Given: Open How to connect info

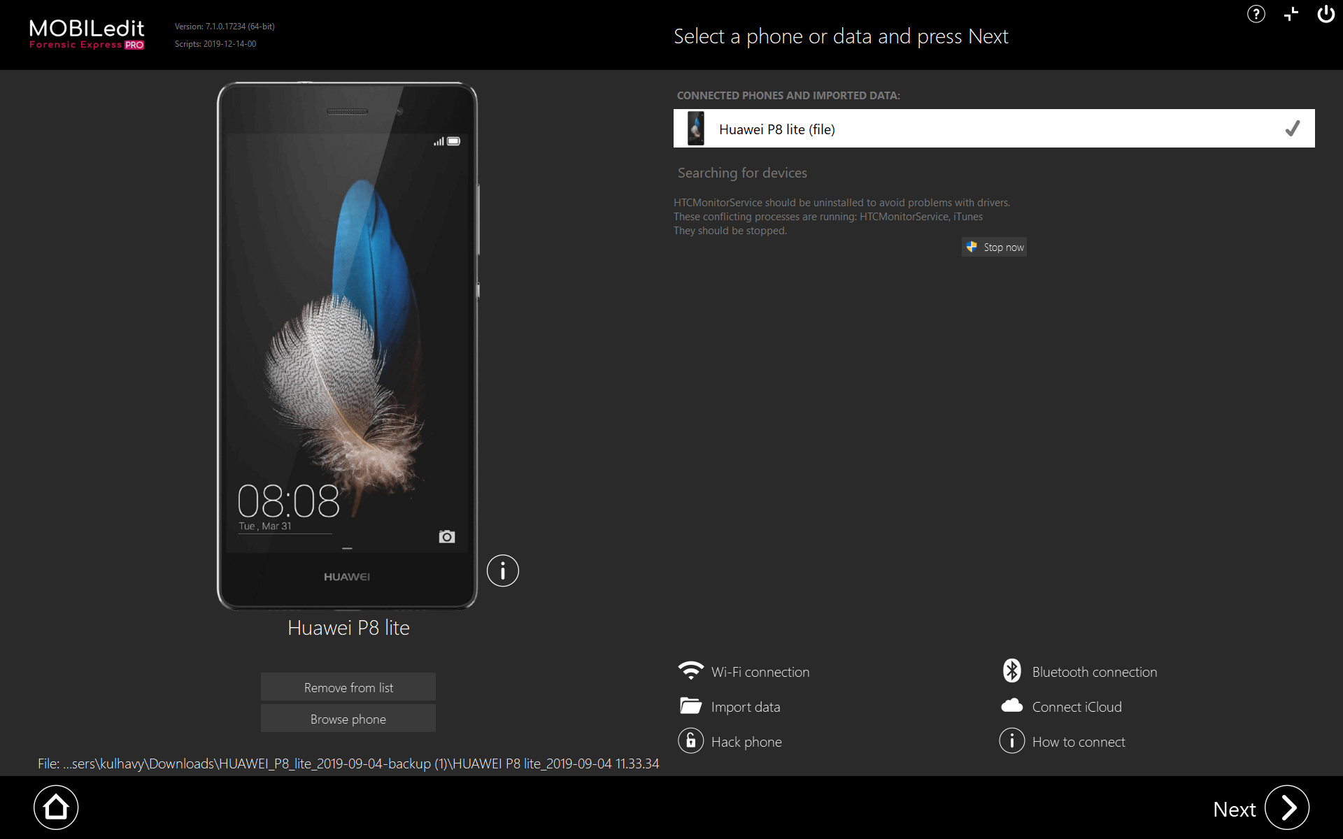Looking at the screenshot, I should [1078, 742].
